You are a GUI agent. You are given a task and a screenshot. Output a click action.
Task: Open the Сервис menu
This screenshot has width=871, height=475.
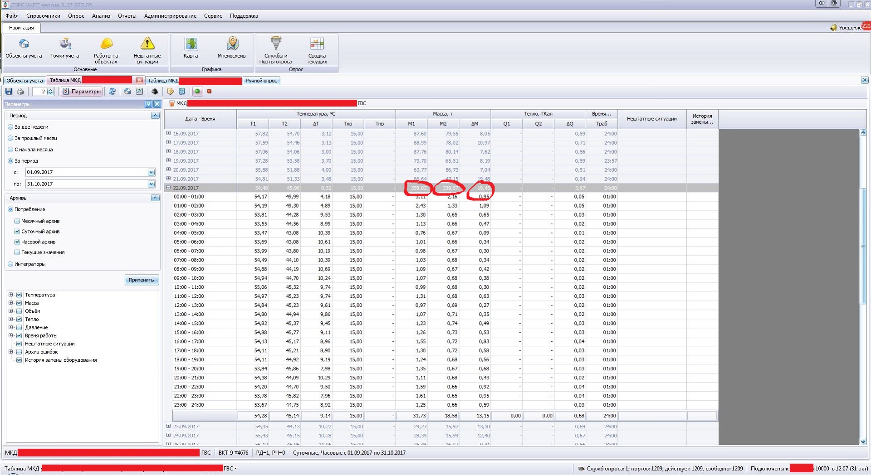[213, 16]
